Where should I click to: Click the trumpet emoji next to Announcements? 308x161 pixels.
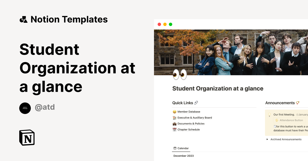tap(297, 103)
